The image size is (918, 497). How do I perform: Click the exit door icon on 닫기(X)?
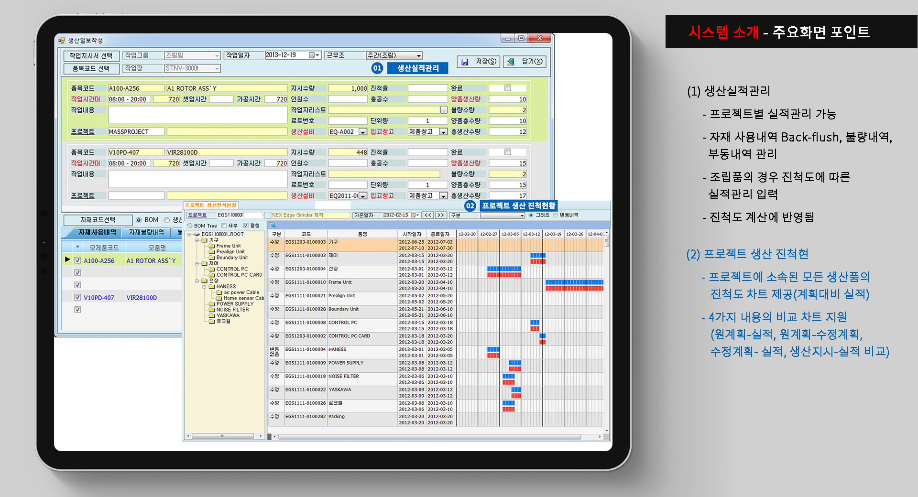coord(511,62)
